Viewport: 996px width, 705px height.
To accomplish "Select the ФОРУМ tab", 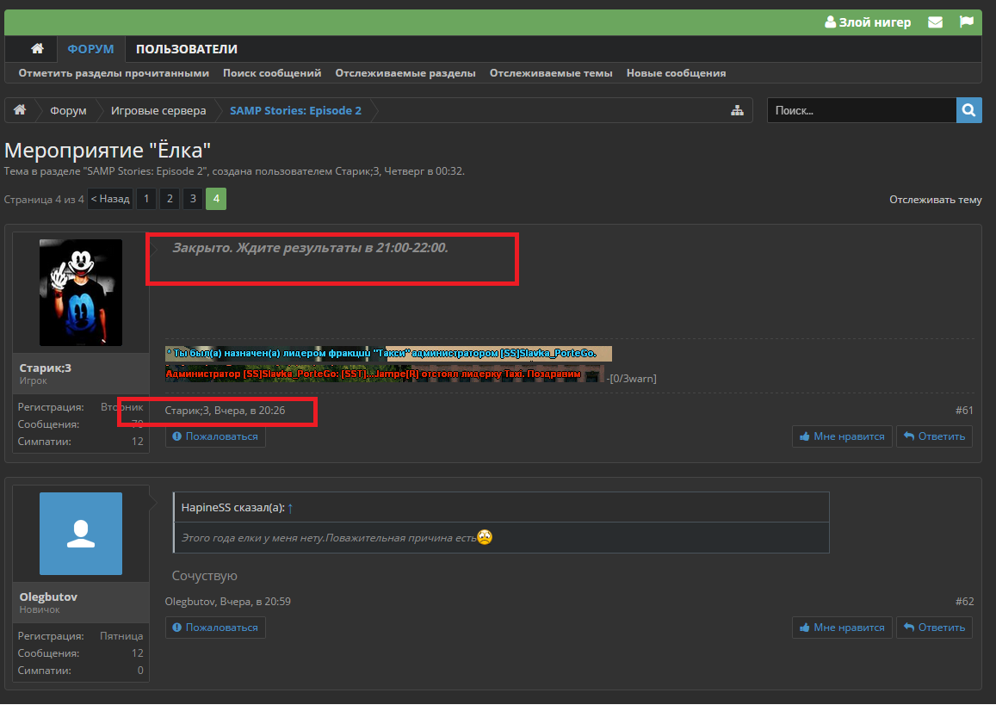I will click(x=91, y=49).
